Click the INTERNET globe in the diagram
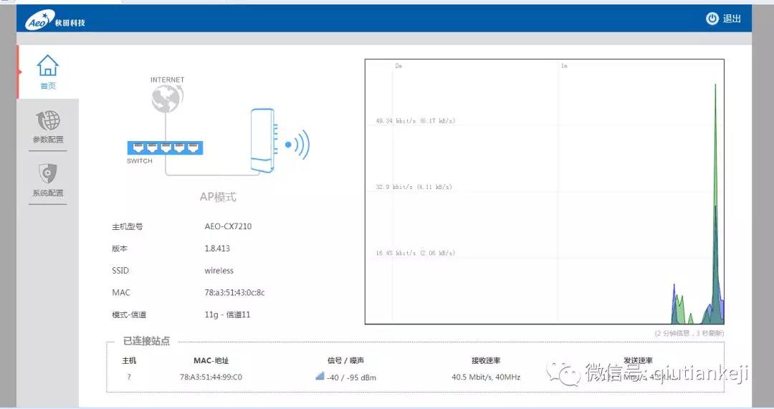The image size is (774, 409). (166, 99)
